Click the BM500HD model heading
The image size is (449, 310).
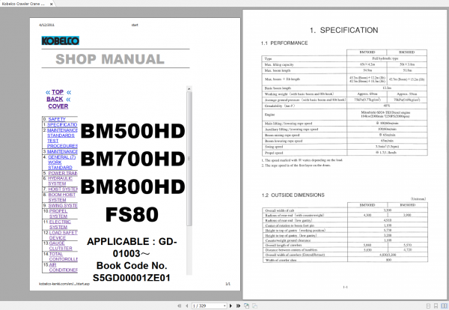[132, 131]
